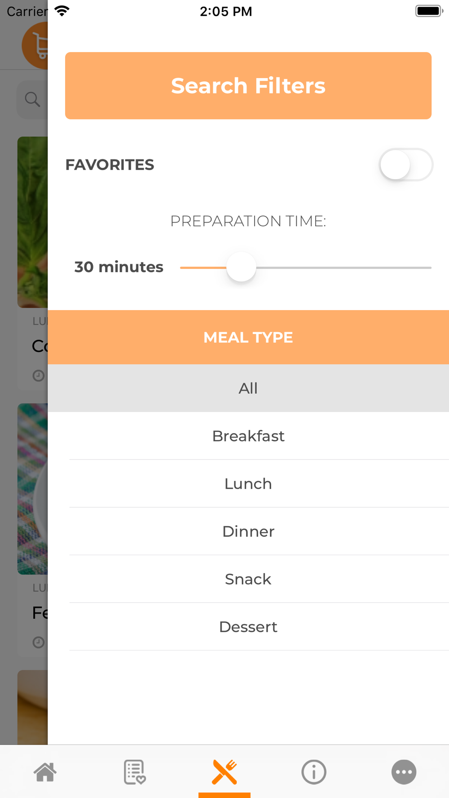Choose Lunch meal type
Screen dimensions: 449x798
click(248, 484)
